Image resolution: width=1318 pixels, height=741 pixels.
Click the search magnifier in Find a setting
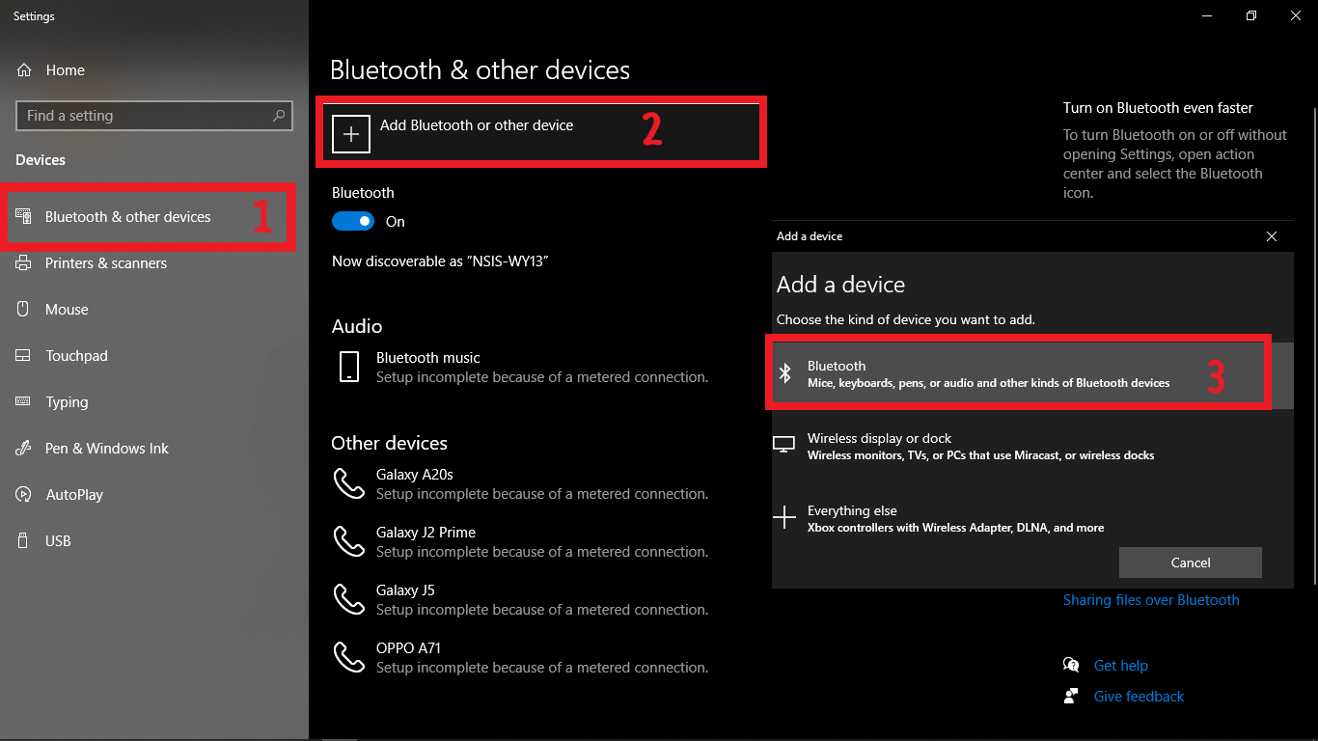(279, 116)
